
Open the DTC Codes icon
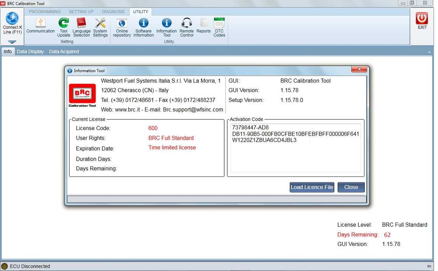click(x=219, y=23)
